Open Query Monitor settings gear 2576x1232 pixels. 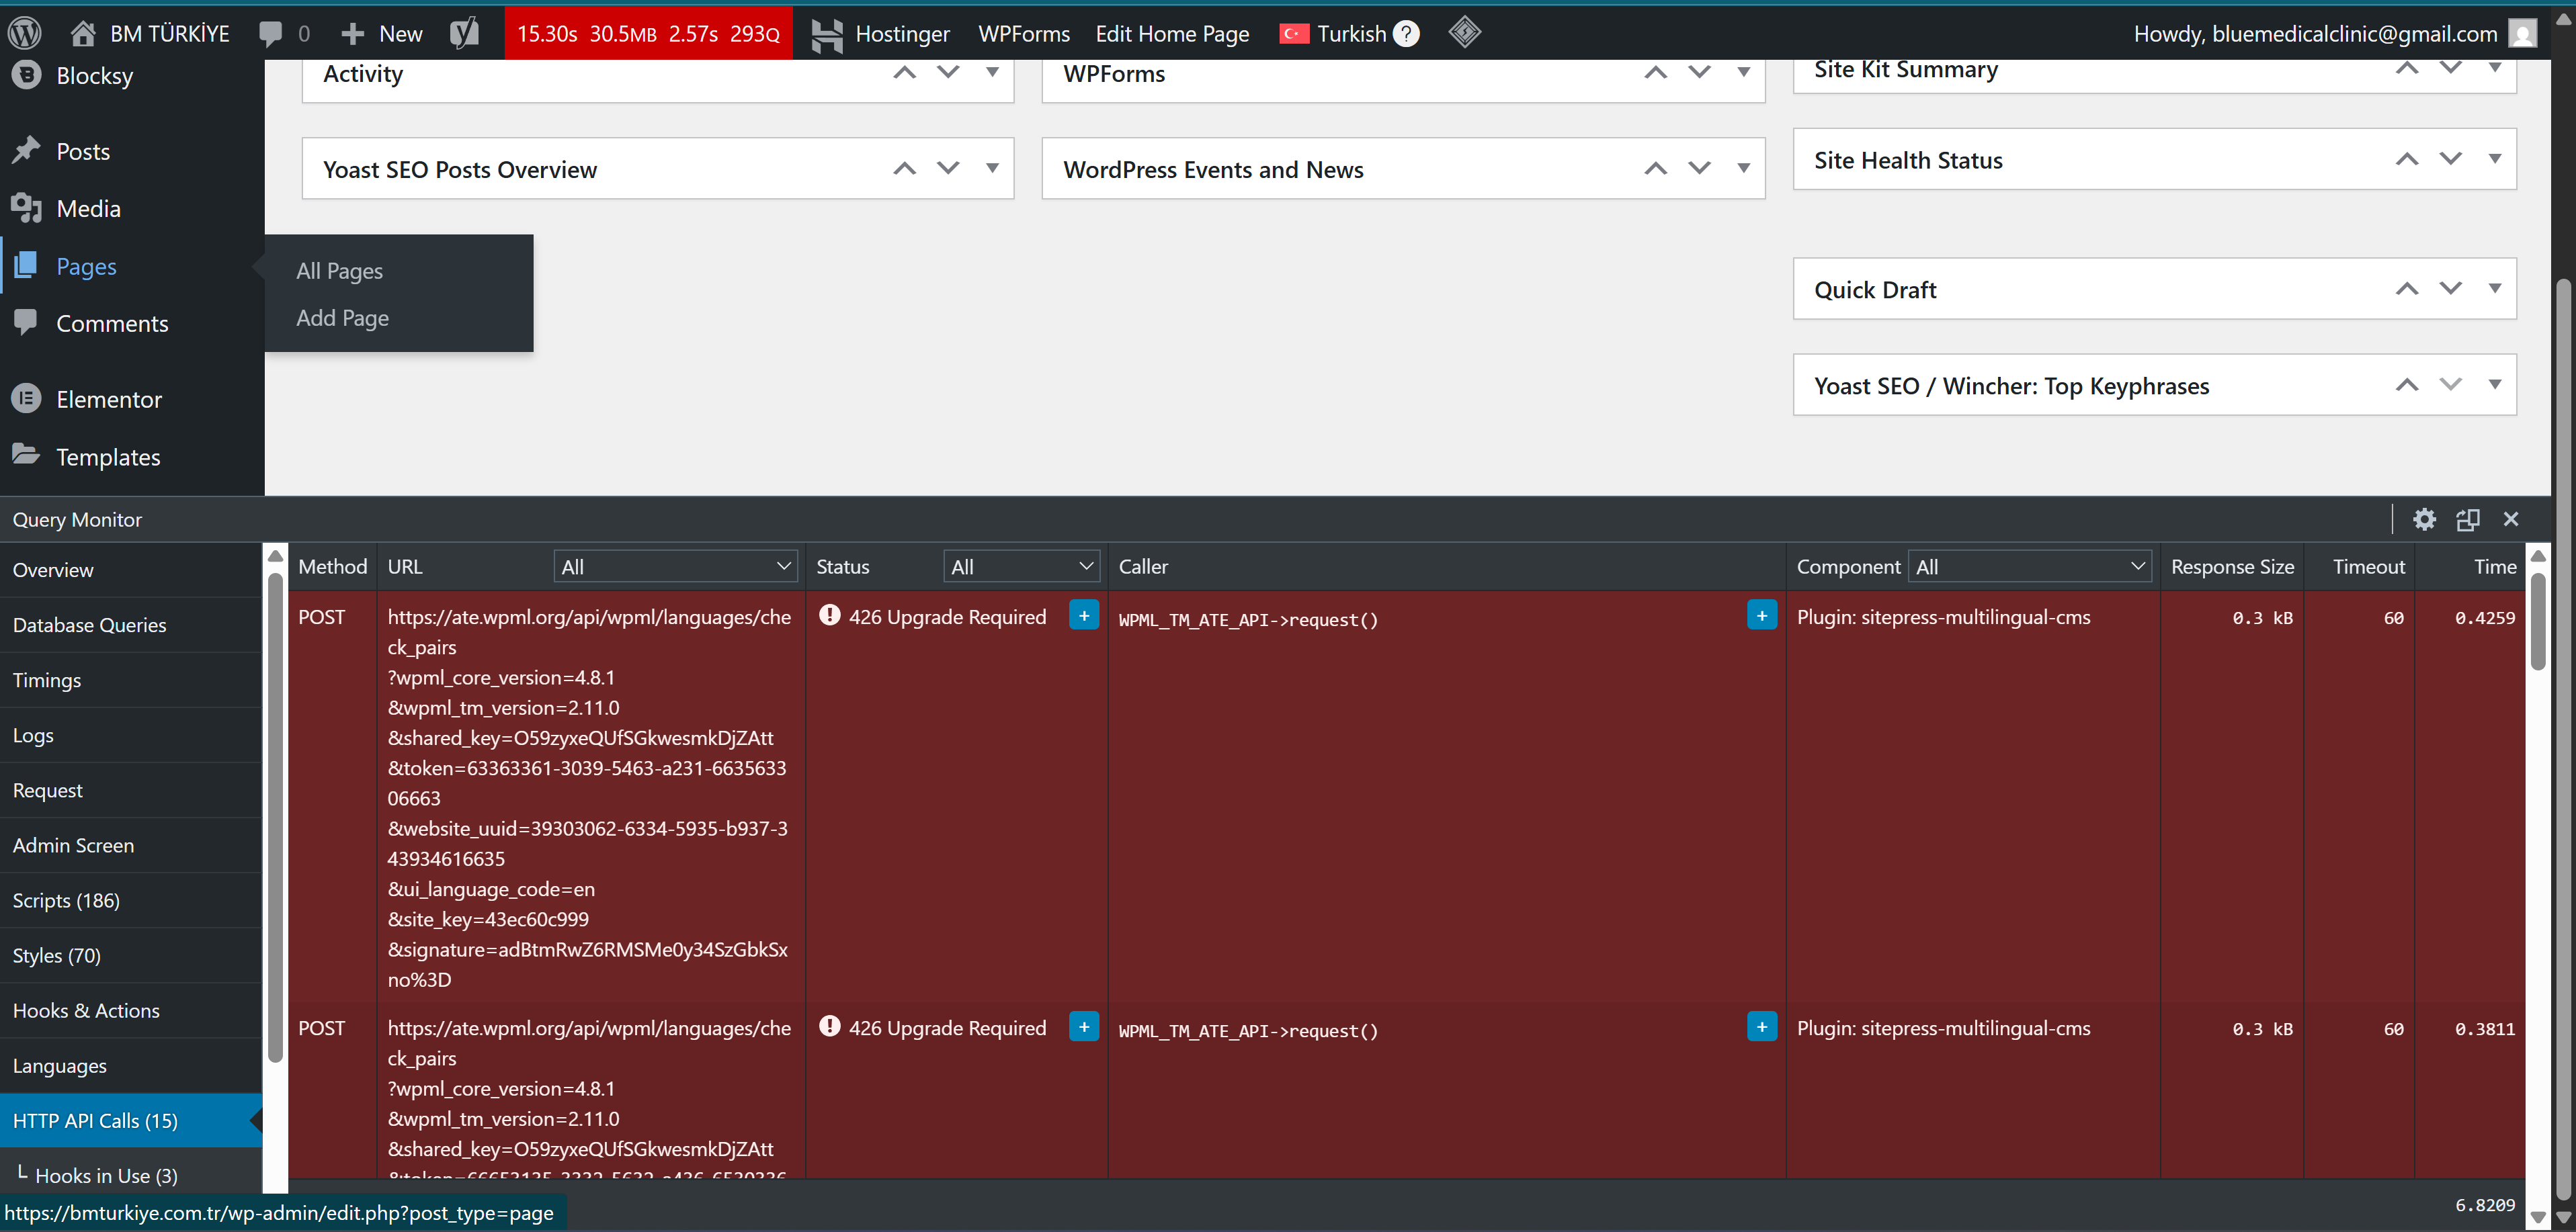[x=2424, y=519]
